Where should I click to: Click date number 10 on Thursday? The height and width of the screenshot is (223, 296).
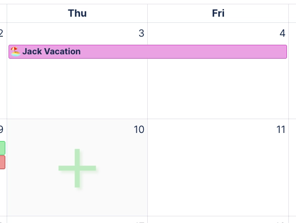click(x=139, y=130)
